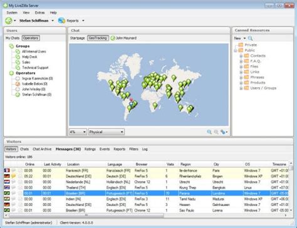This screenshot has width=297, height=228.
Task: Open the Events tab
Action: click(105, 149)
